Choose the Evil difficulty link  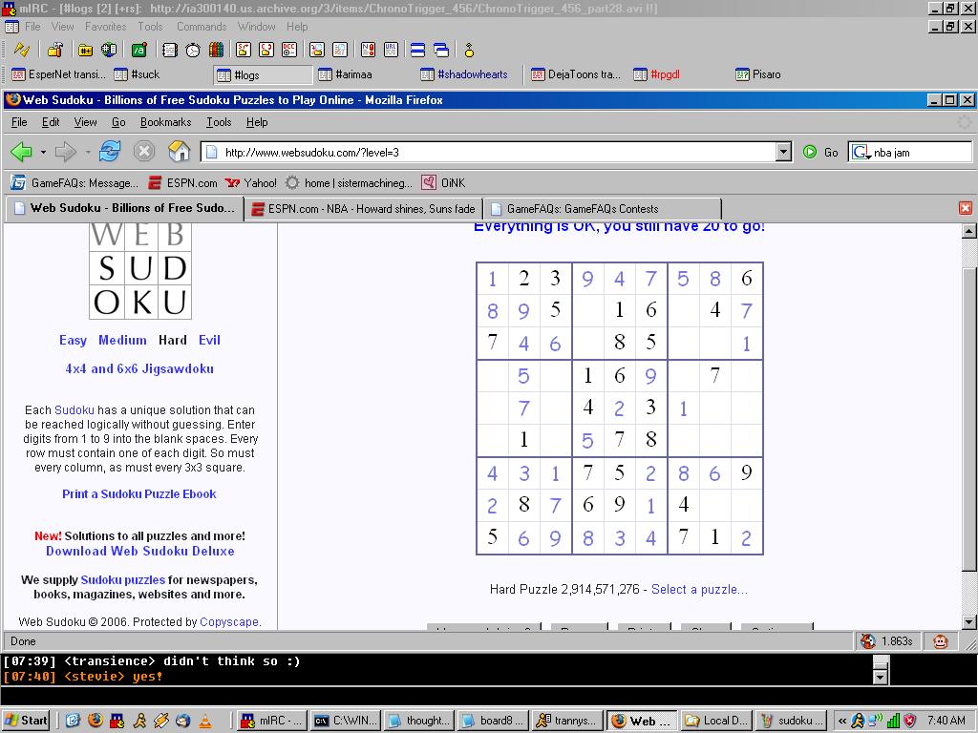[x=209, y=340]
